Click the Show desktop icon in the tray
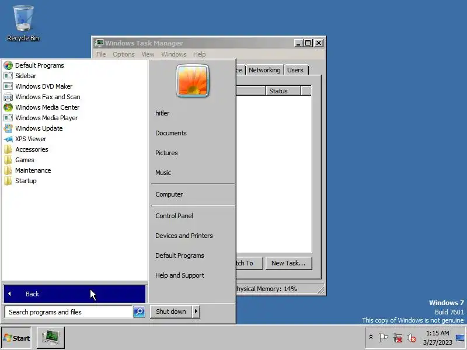The width and height of the screenshot is (467, 350). (460, 338)
